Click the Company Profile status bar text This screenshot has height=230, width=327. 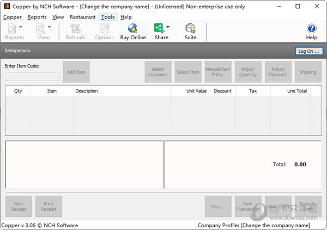click(254, 226)
